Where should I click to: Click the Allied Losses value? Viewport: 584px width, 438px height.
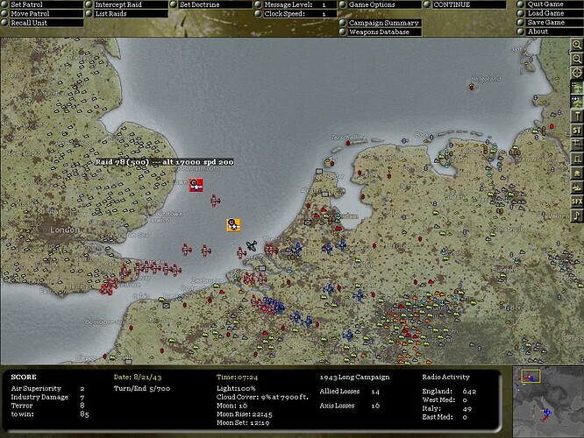(x=375, y=392)
